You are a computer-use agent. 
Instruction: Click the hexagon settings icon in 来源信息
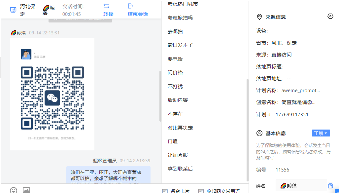click(330, 16)
